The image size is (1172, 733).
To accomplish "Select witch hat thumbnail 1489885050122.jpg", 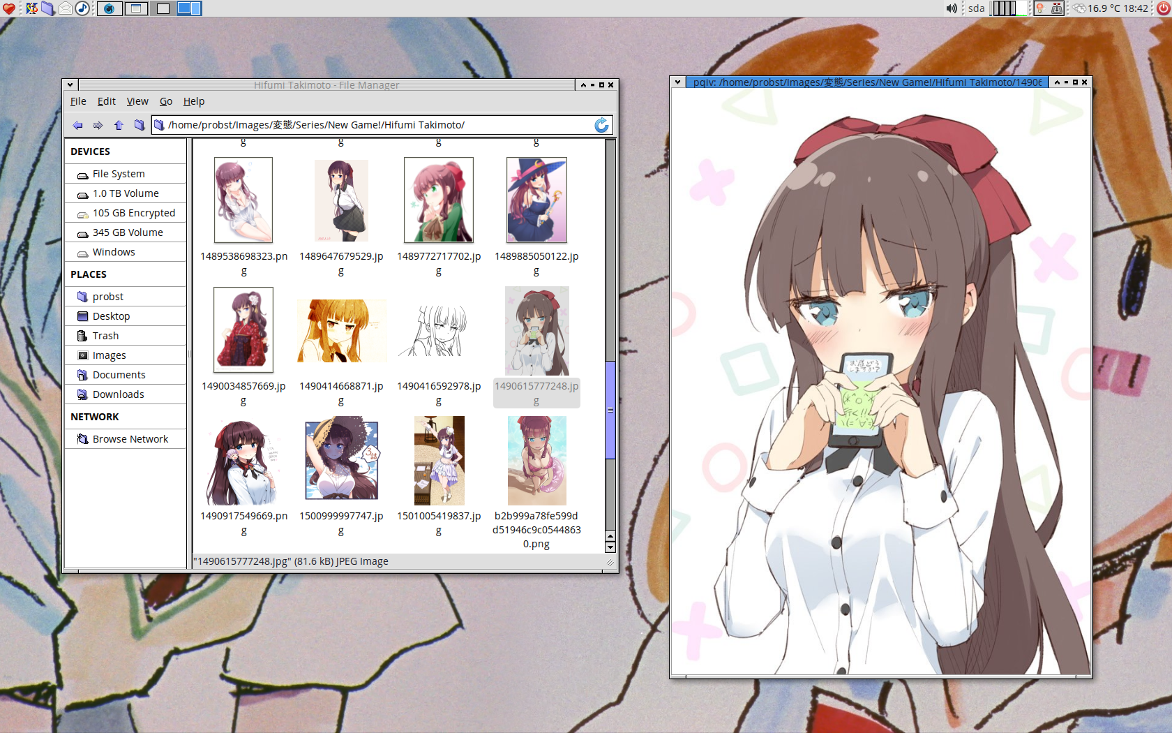I will point(536,200).
